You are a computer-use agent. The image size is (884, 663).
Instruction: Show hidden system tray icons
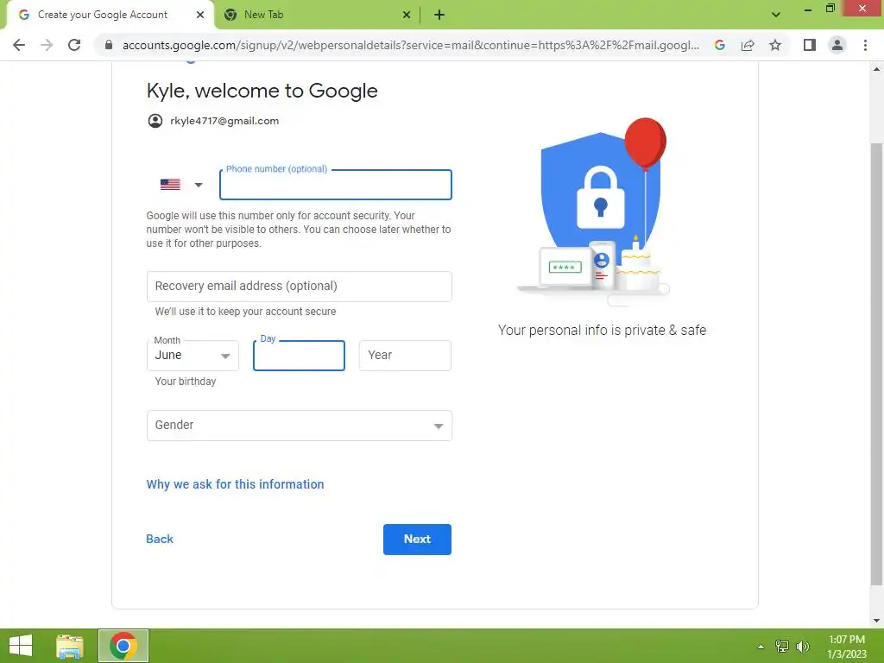pos(761,647)
